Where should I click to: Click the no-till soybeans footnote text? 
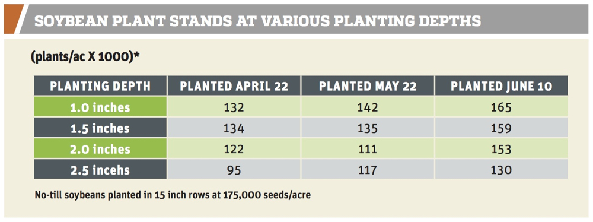[173, 195]
